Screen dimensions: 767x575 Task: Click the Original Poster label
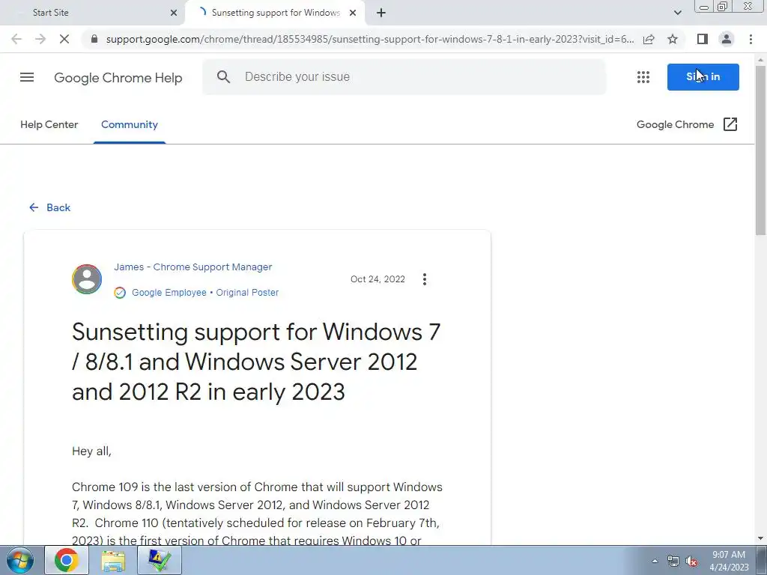coord(247,293)
